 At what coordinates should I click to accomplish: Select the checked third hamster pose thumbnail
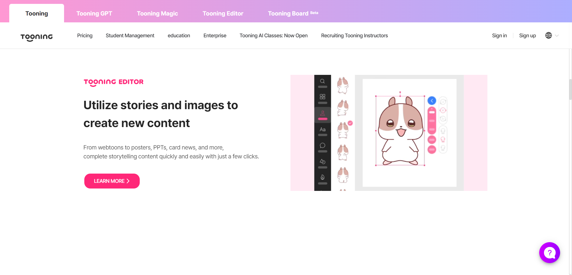343,130
